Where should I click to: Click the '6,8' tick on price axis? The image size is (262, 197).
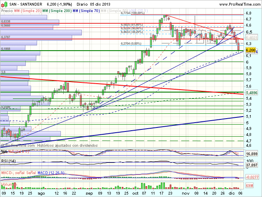pyautogui.click(x=248, y=13)
